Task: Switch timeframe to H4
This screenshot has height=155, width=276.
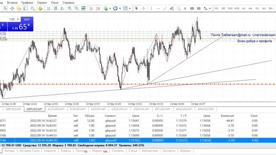Action: coord(250,8)
